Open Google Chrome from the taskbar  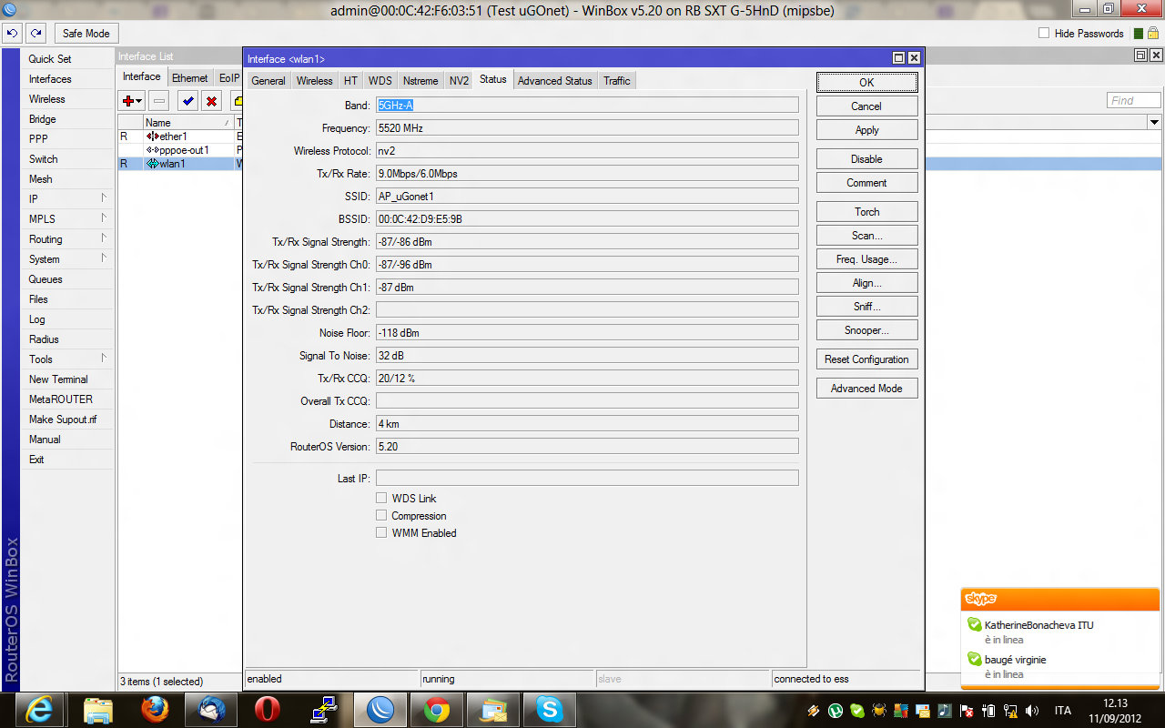437,710
